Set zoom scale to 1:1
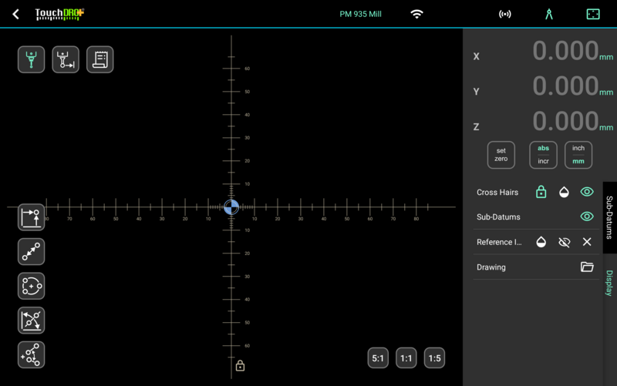The width and height of the screenshot is (617, 386). [x=406, y=358]
